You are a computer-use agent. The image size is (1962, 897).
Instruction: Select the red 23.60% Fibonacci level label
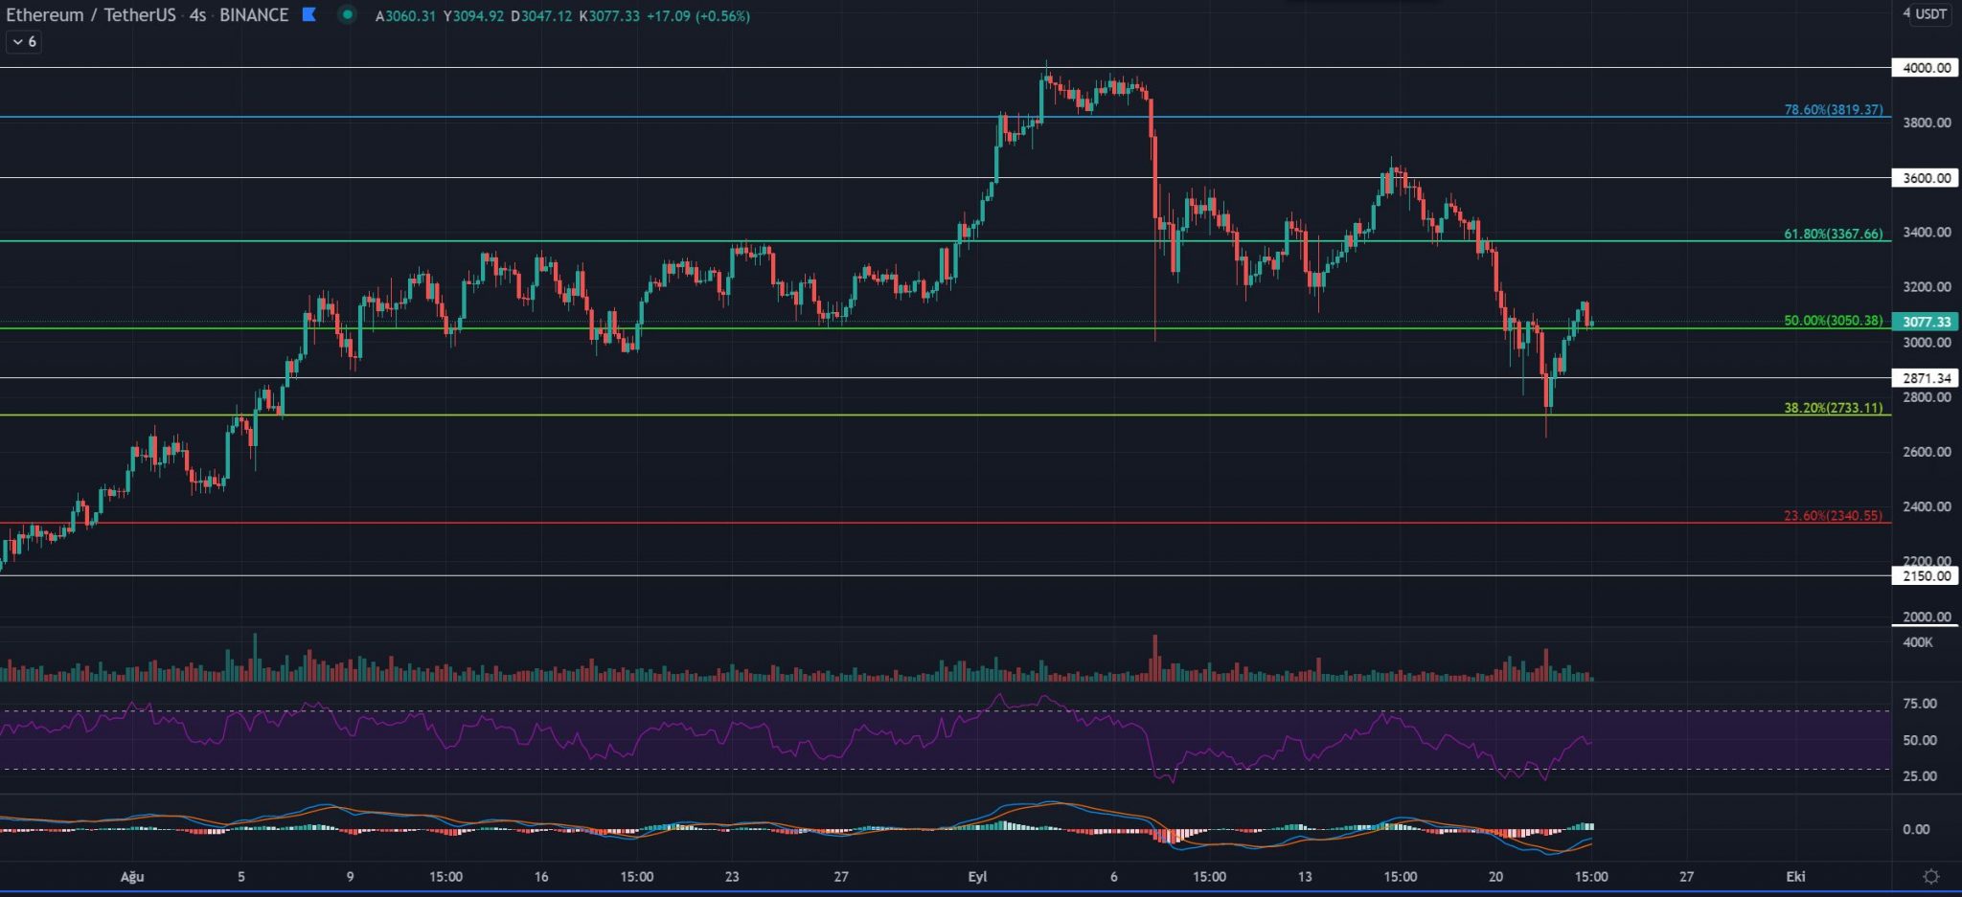[x=1833, y=516]
